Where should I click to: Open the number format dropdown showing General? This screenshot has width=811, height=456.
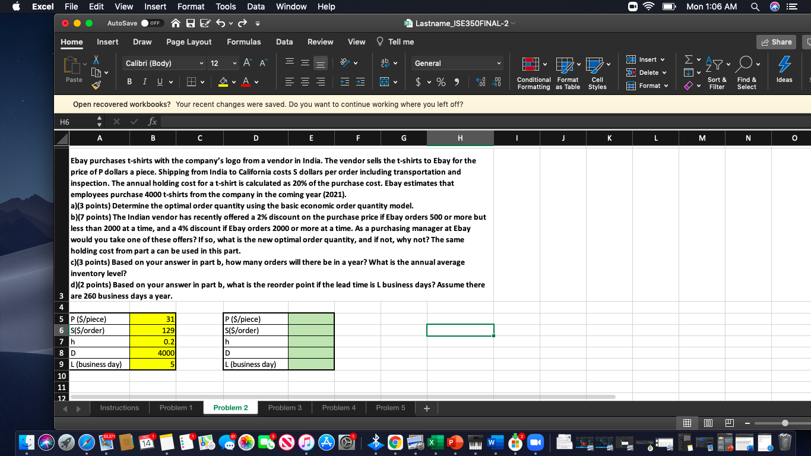[457, 63]
